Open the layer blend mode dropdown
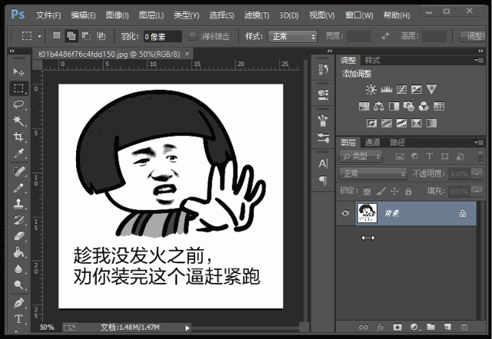 (373, 173)
